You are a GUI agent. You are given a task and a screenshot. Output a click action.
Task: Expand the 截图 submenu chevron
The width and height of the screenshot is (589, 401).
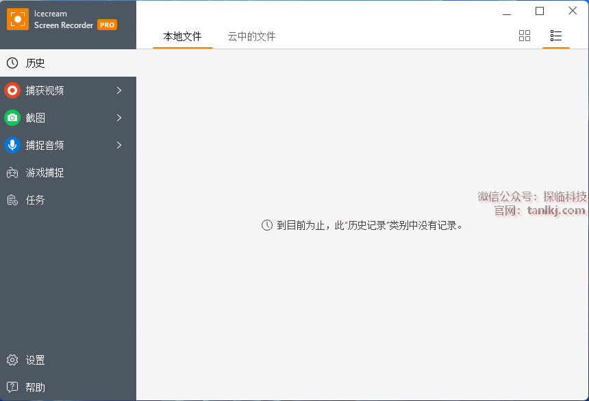(x=119, y=118)
